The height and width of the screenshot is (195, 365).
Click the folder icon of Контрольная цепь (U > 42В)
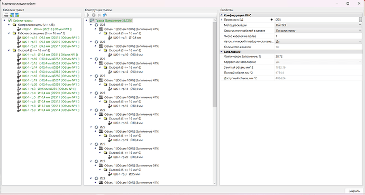(14, 25)
